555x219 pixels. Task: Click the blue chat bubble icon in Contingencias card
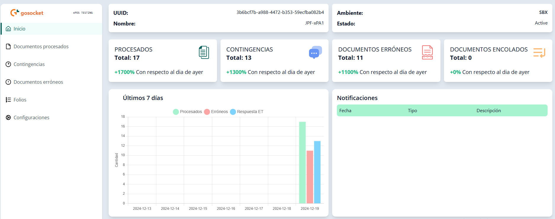[315, 52]
